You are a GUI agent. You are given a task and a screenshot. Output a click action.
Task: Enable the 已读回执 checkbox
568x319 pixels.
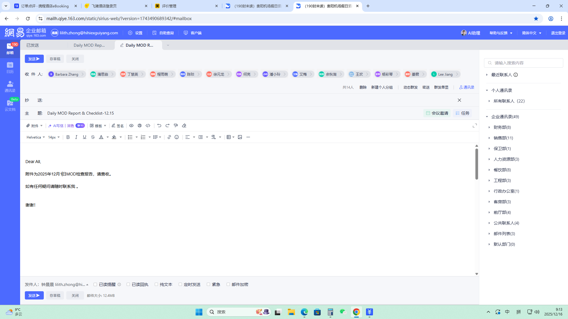(128, 284)
